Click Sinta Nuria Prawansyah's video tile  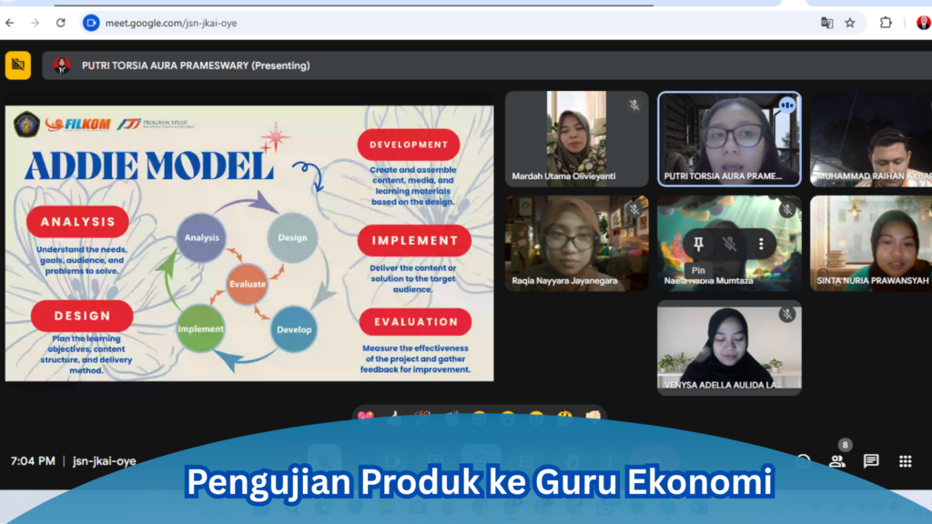(870, 241)
